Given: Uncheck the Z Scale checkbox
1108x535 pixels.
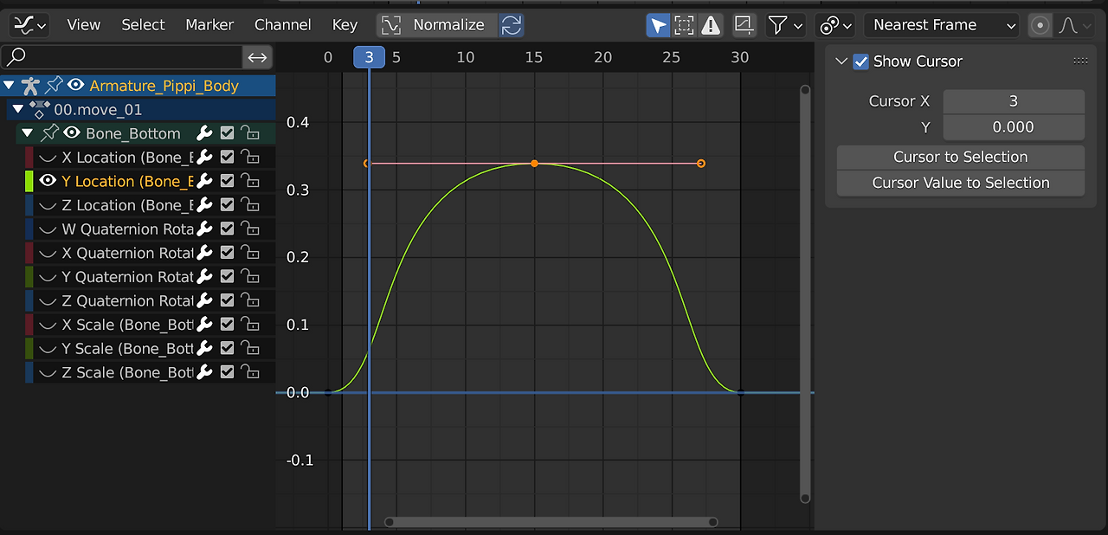Looking at the screenshot, I should (227, 372).
